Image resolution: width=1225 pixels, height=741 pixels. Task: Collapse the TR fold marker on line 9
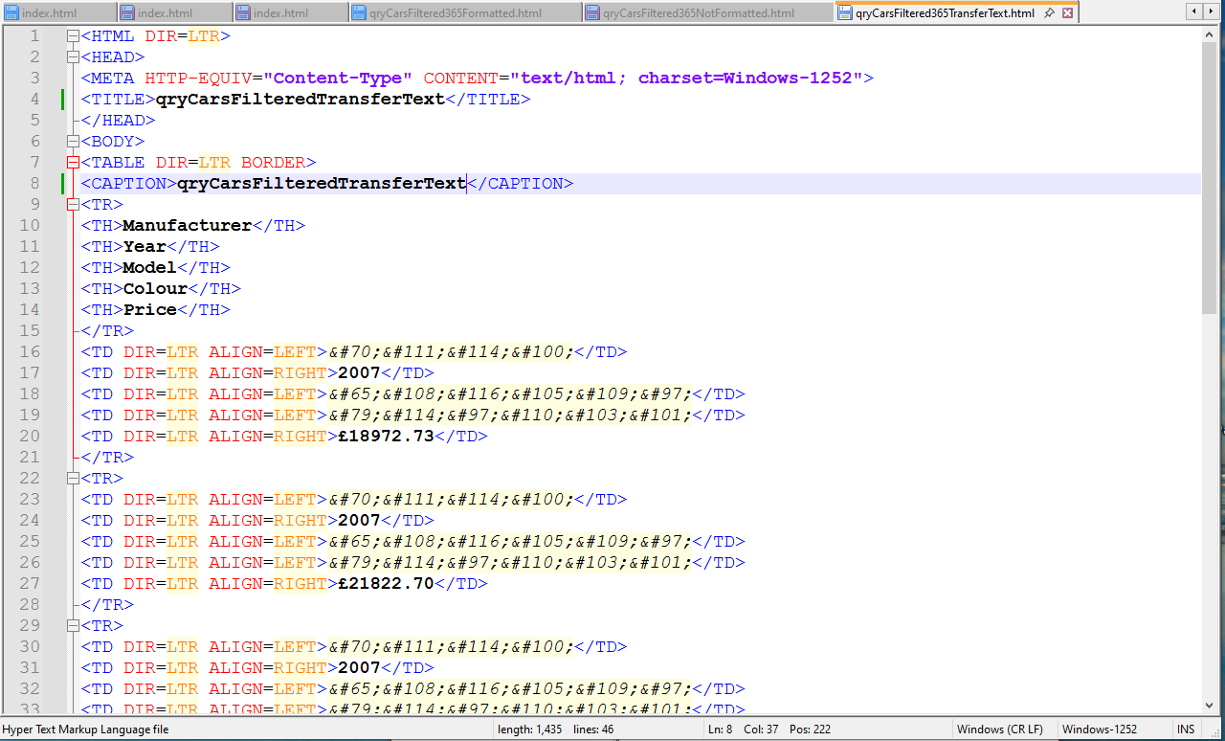tap(73, 205)
